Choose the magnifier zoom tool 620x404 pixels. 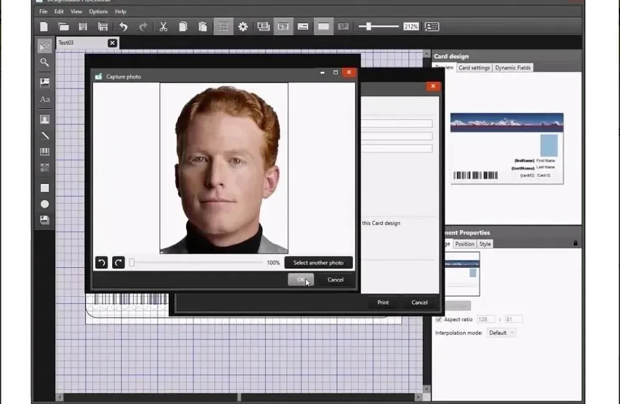coord(45,62)
